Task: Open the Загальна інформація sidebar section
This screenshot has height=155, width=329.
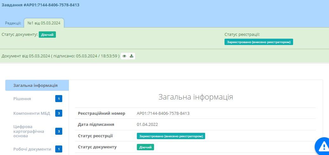Action: (35, 85)
